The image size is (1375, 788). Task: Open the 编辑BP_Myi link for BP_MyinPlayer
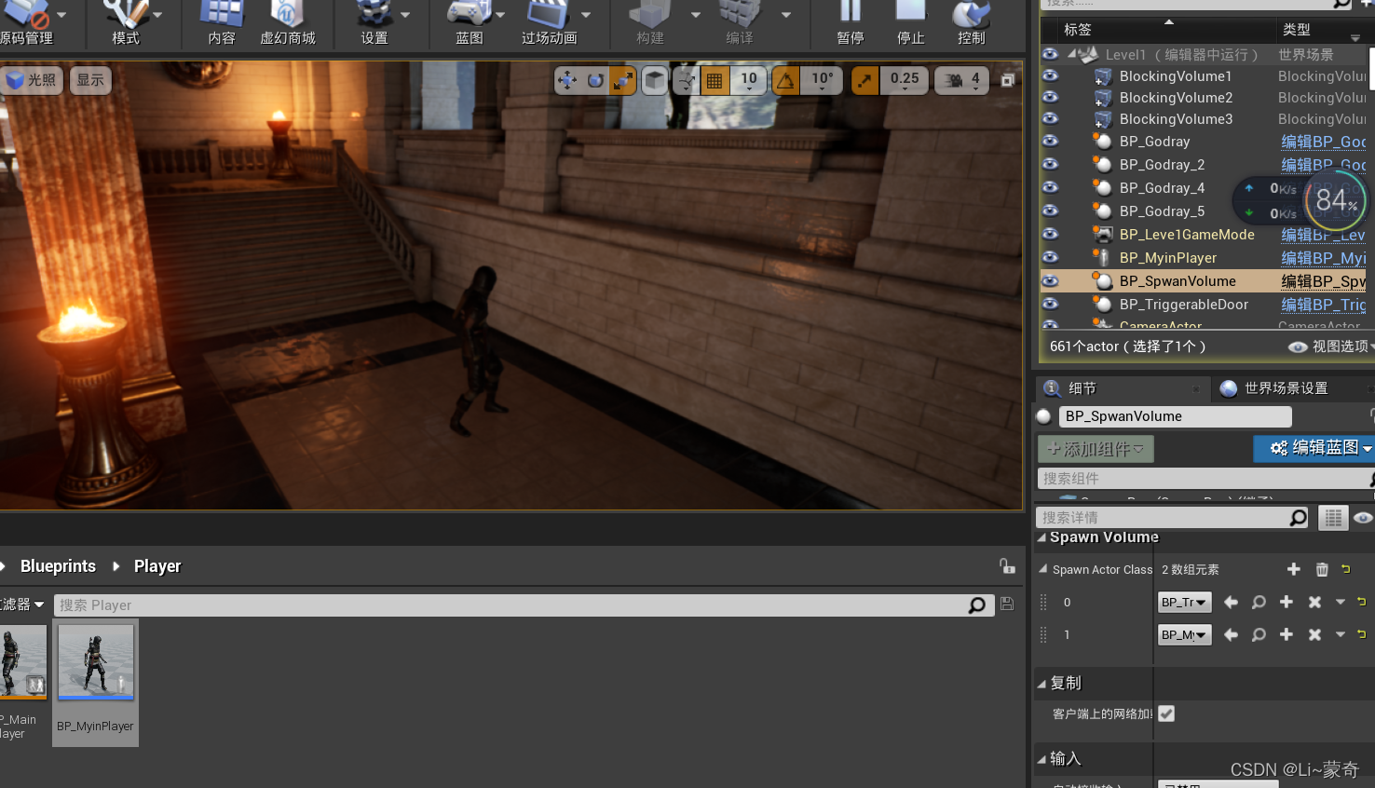pos(1324,258)
